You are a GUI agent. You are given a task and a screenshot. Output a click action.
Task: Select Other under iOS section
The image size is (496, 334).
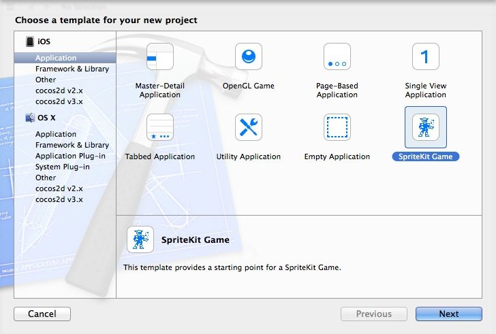tap(46, 80)
